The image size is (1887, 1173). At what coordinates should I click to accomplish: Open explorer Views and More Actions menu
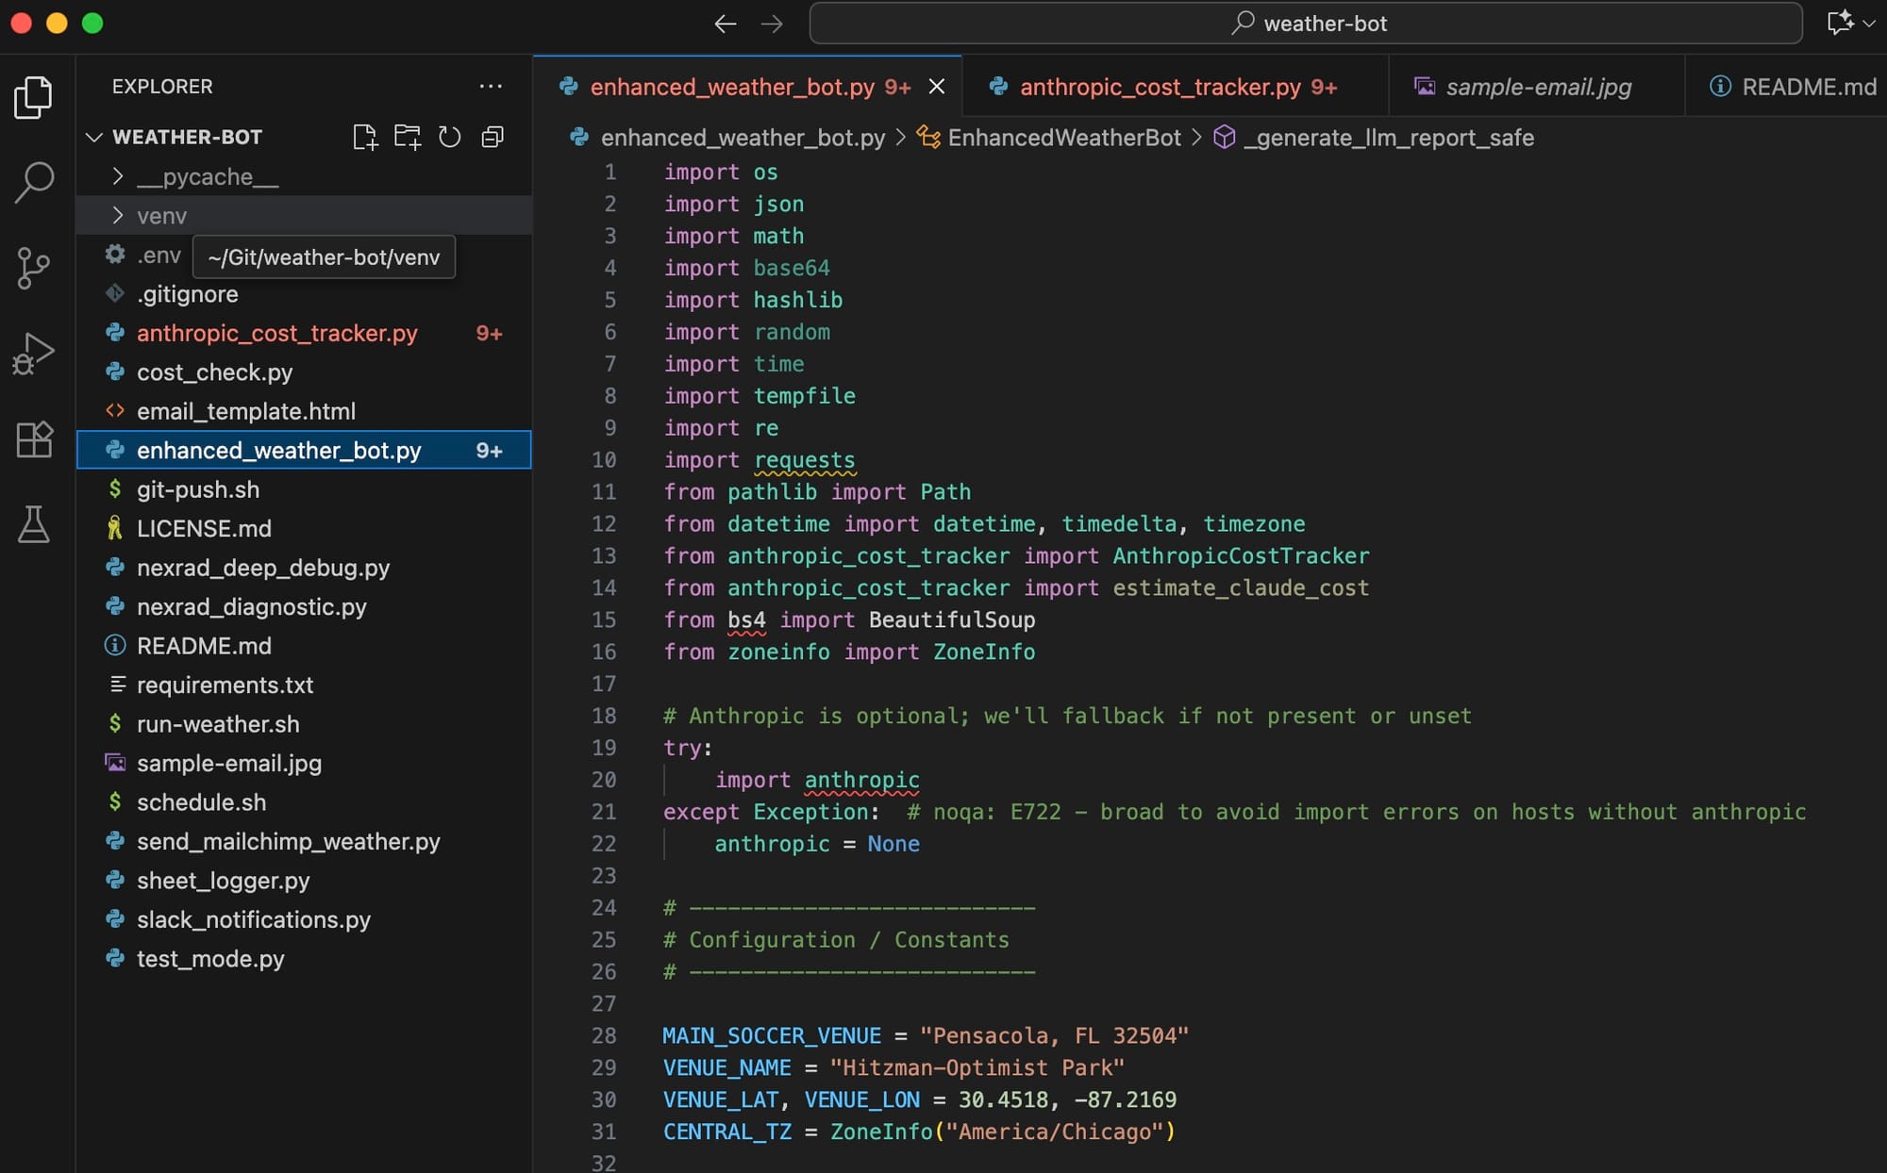click(x=491, y=87)
